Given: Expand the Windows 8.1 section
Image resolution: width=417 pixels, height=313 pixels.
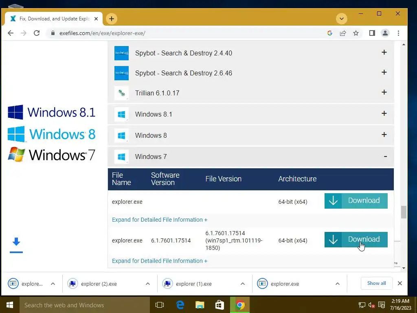Looking at the screenshot, I should tap(384, 113).
